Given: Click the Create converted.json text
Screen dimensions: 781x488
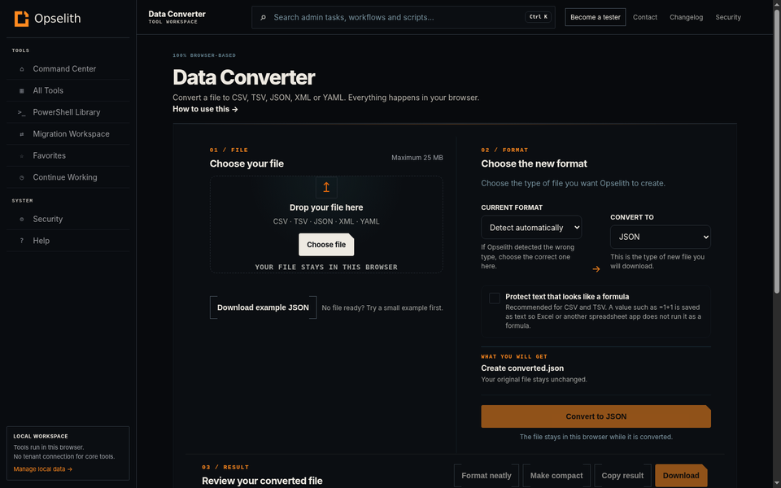Looking at the screenshot, I should [522, 368].
